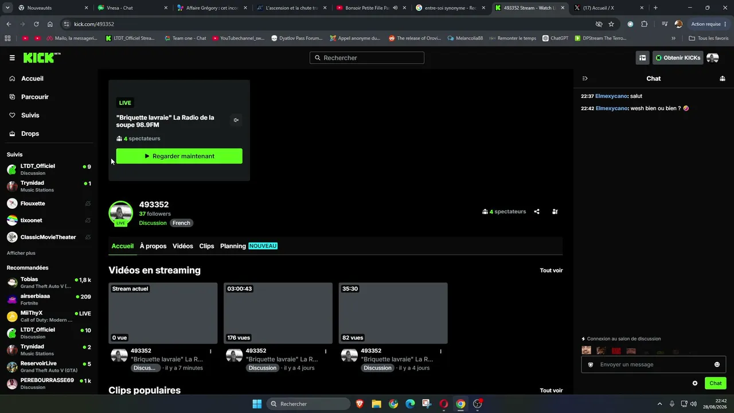Open the chat viewers list icon
734x413 pixels.
[x=722, y=79]
